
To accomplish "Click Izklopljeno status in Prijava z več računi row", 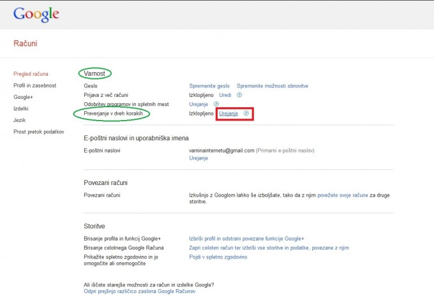I will 201,95.
